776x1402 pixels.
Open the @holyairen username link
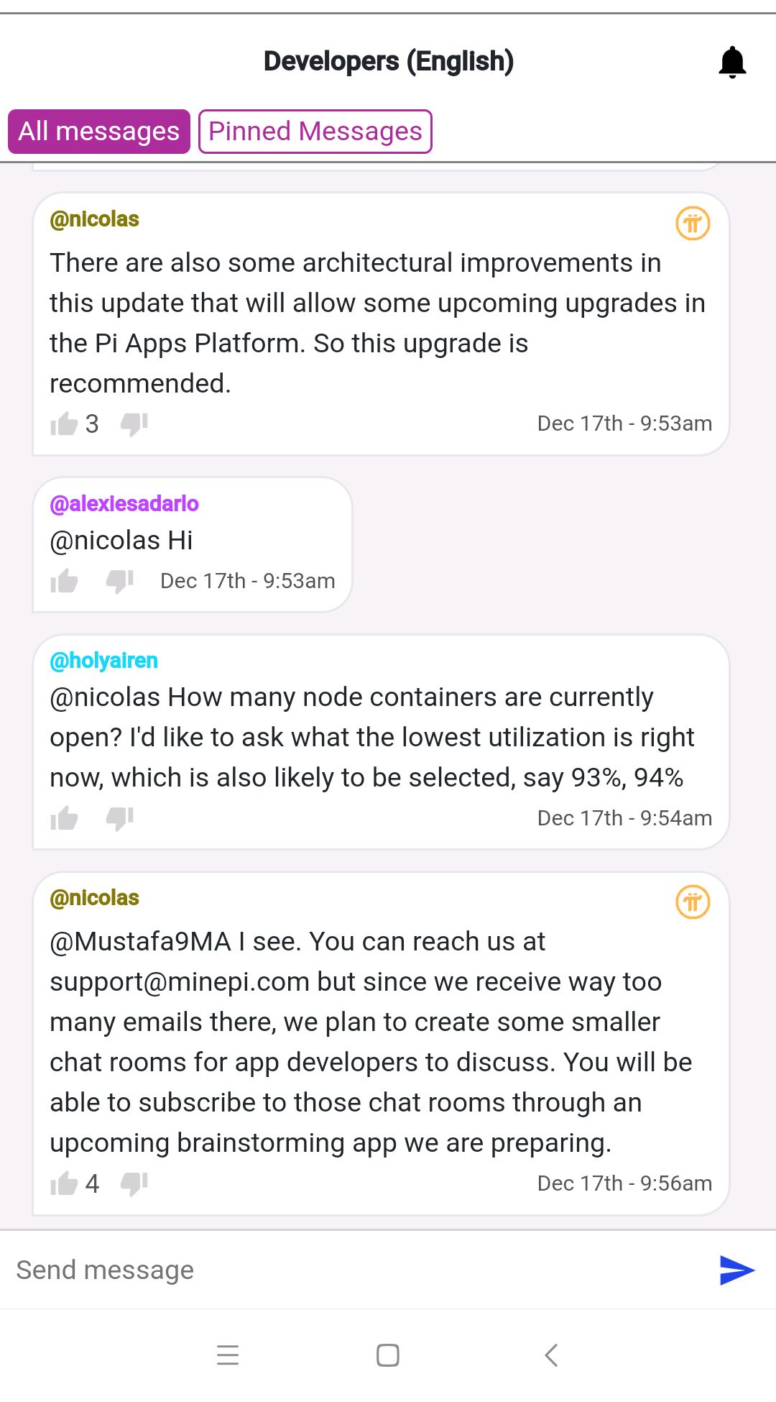pyautogui.click(x=104, y=661)
